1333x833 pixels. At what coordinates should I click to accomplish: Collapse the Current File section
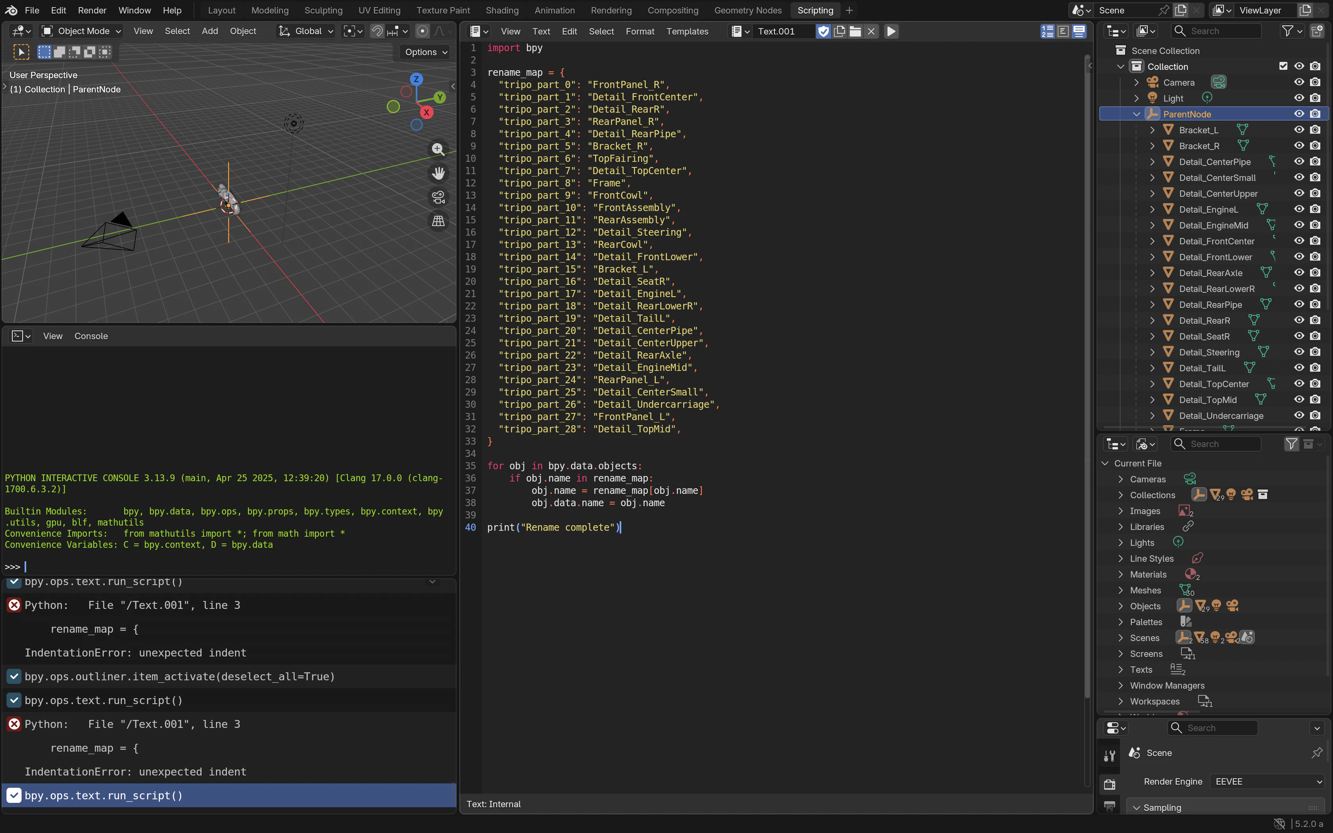click(x=1104, y=463)
